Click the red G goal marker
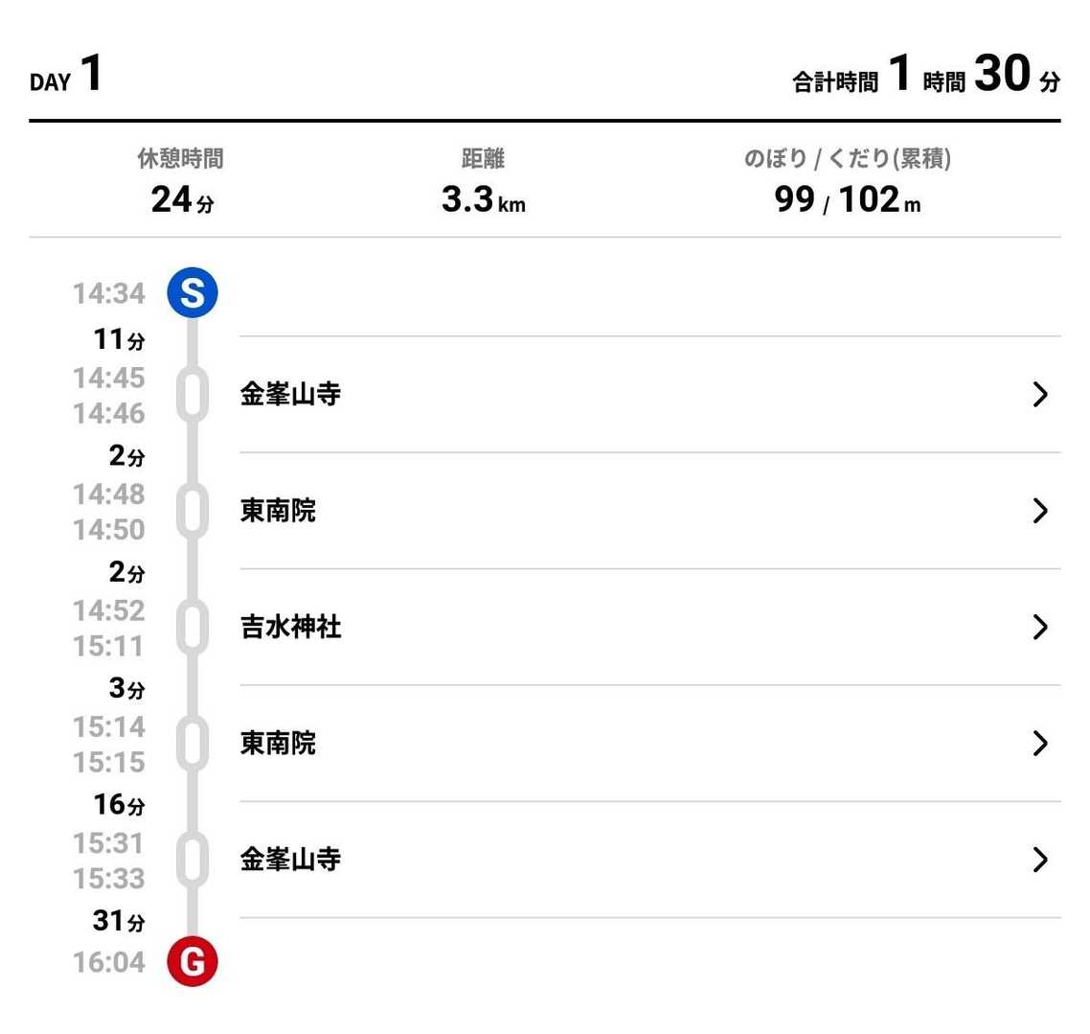This screenshot has height=1034, width=1090. click(x=193, y=961)
